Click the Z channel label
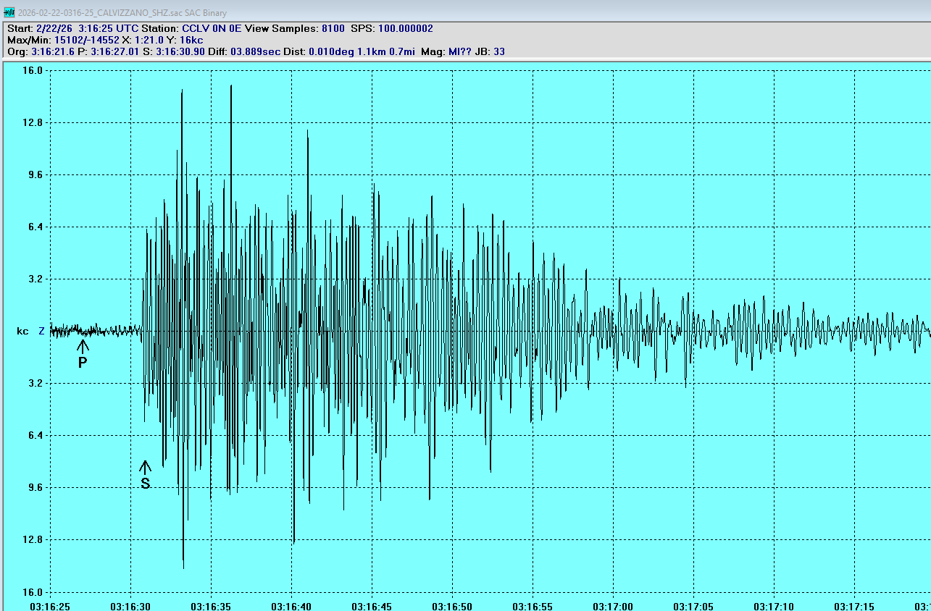 [x=41, y=331]
